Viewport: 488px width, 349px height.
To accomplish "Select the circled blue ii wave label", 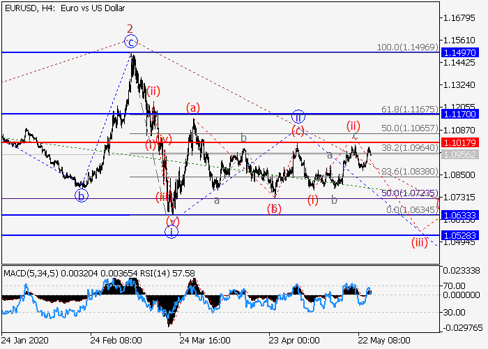I will click(x=298, y=117).
